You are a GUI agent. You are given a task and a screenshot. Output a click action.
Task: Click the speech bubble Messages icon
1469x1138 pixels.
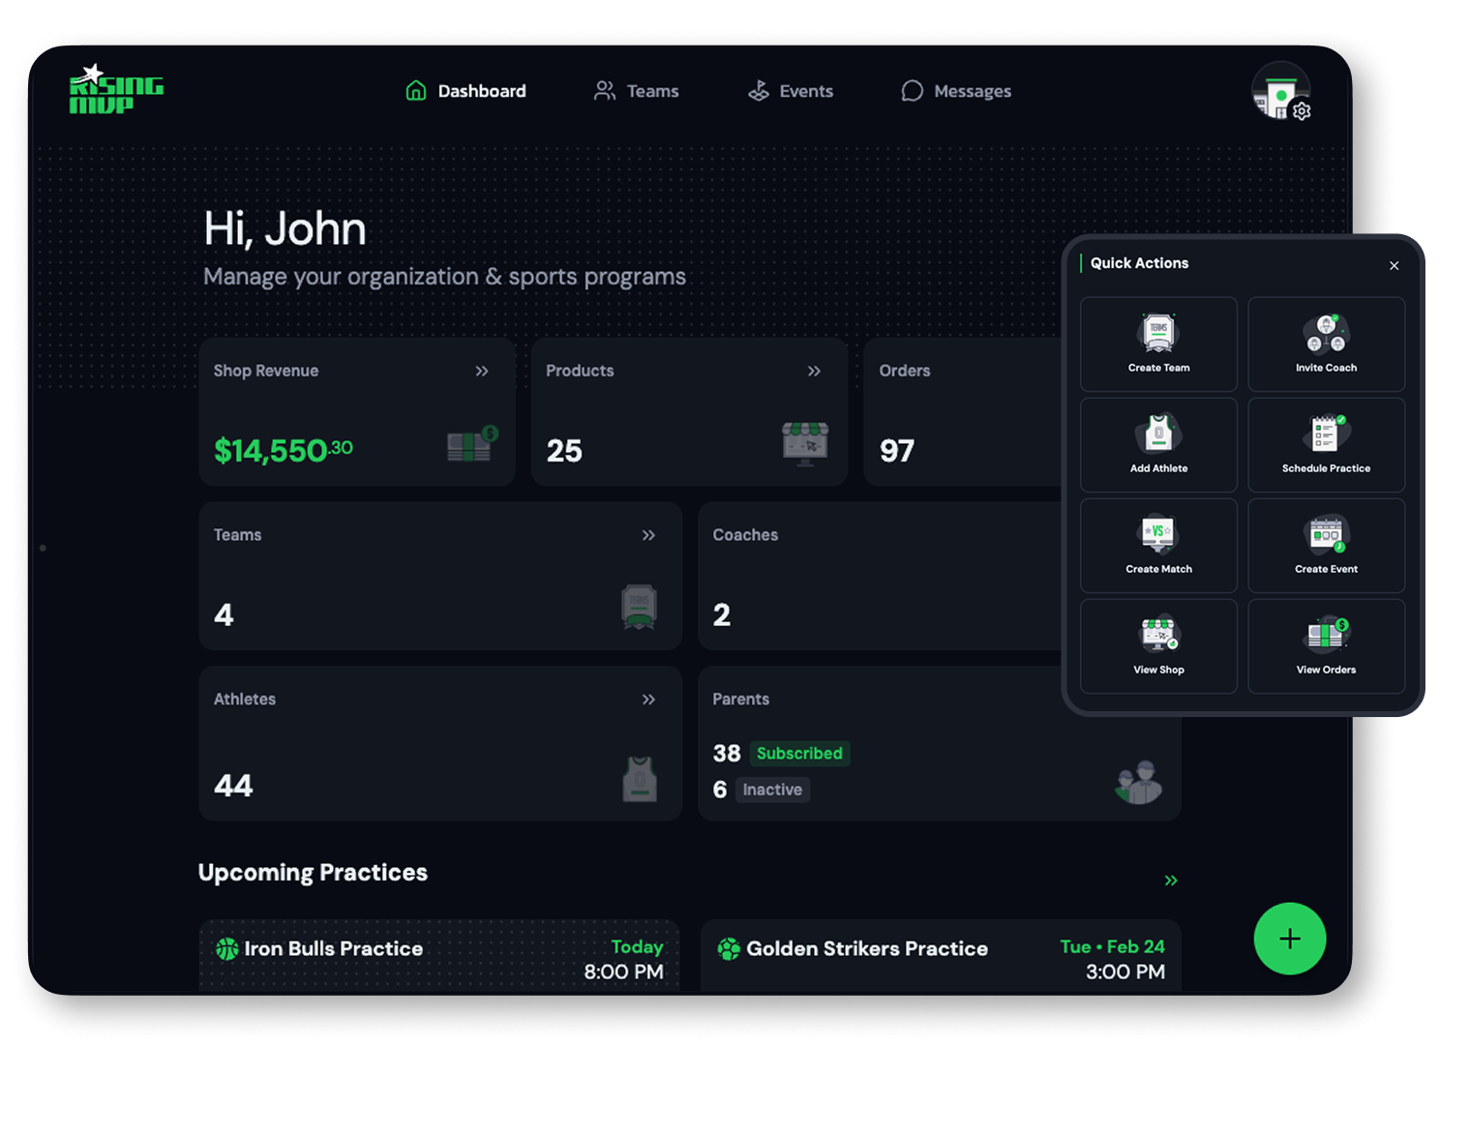pos(912,91)
